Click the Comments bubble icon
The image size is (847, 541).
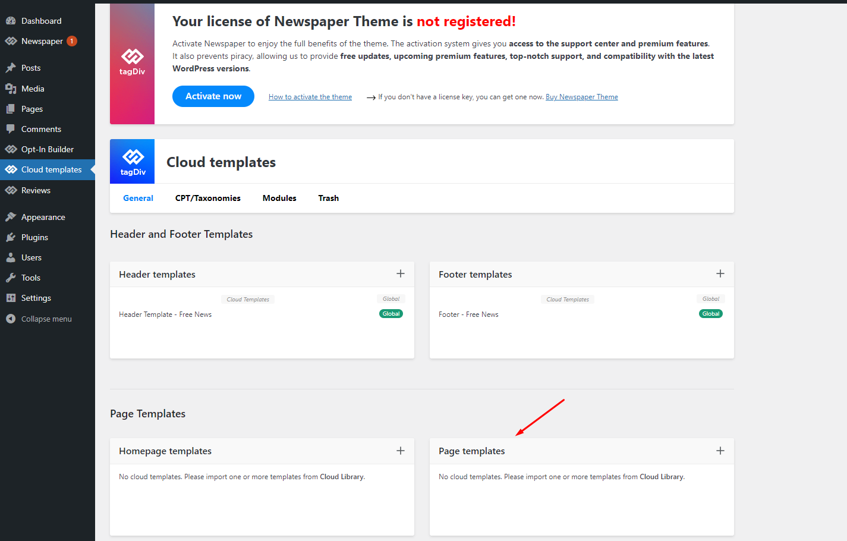point(11,129)
